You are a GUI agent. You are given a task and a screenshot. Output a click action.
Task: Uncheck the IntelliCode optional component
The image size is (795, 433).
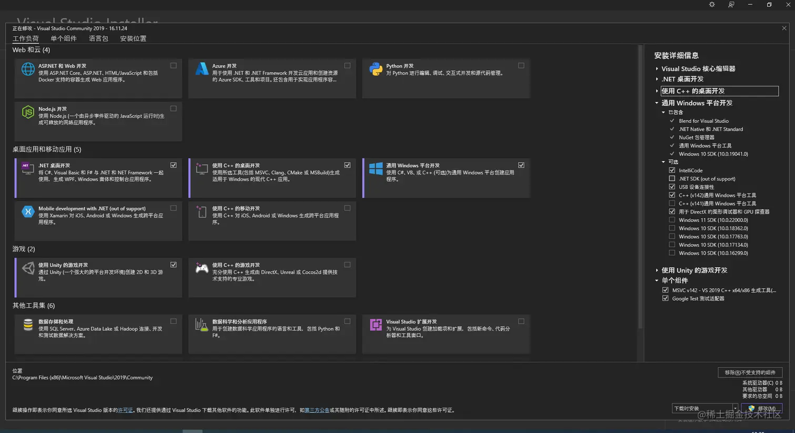click(x=672, y=171)
